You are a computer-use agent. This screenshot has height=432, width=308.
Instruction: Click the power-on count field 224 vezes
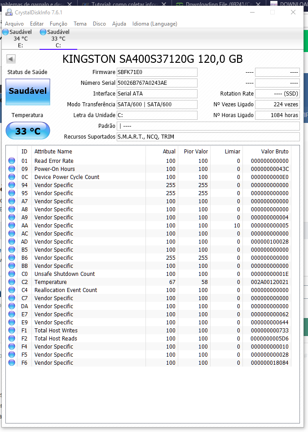click(277, 105)
